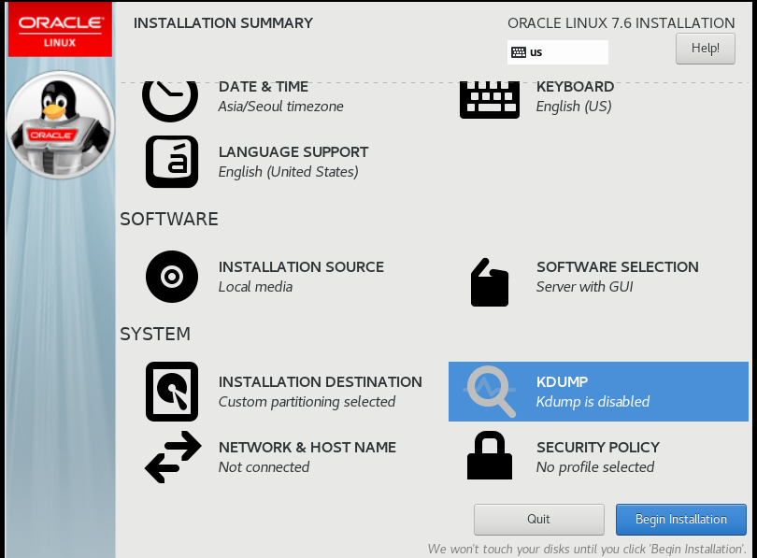Select the Installation Source disc icon
Image resolution: width=757 pixels, height=558 pixels.
click(172, 277)
